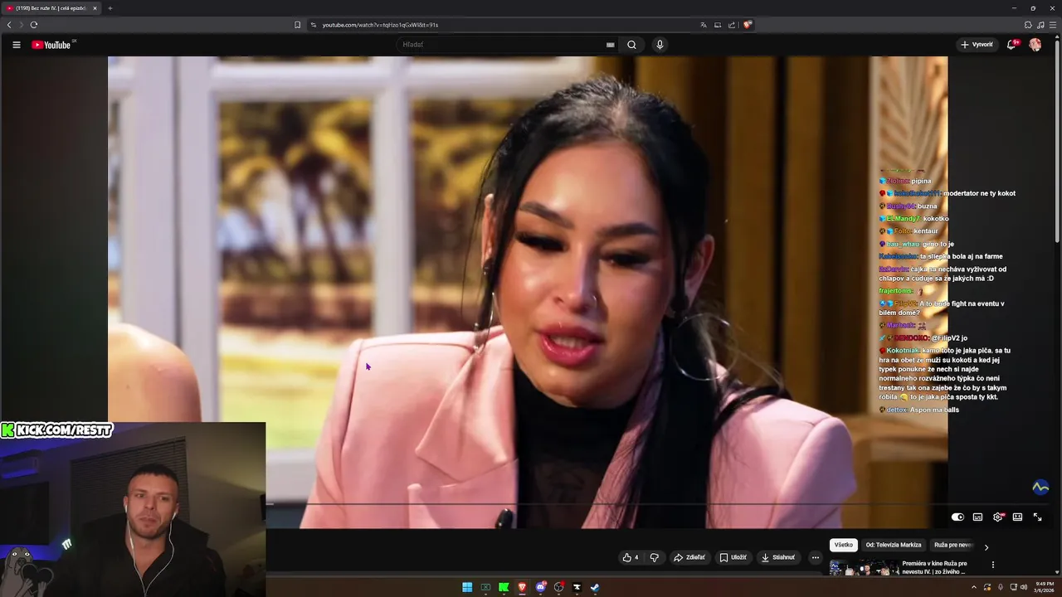Screen dimensions: 1062x597
Task: Toggle subtitles in the video player
Action: (977, 517)
